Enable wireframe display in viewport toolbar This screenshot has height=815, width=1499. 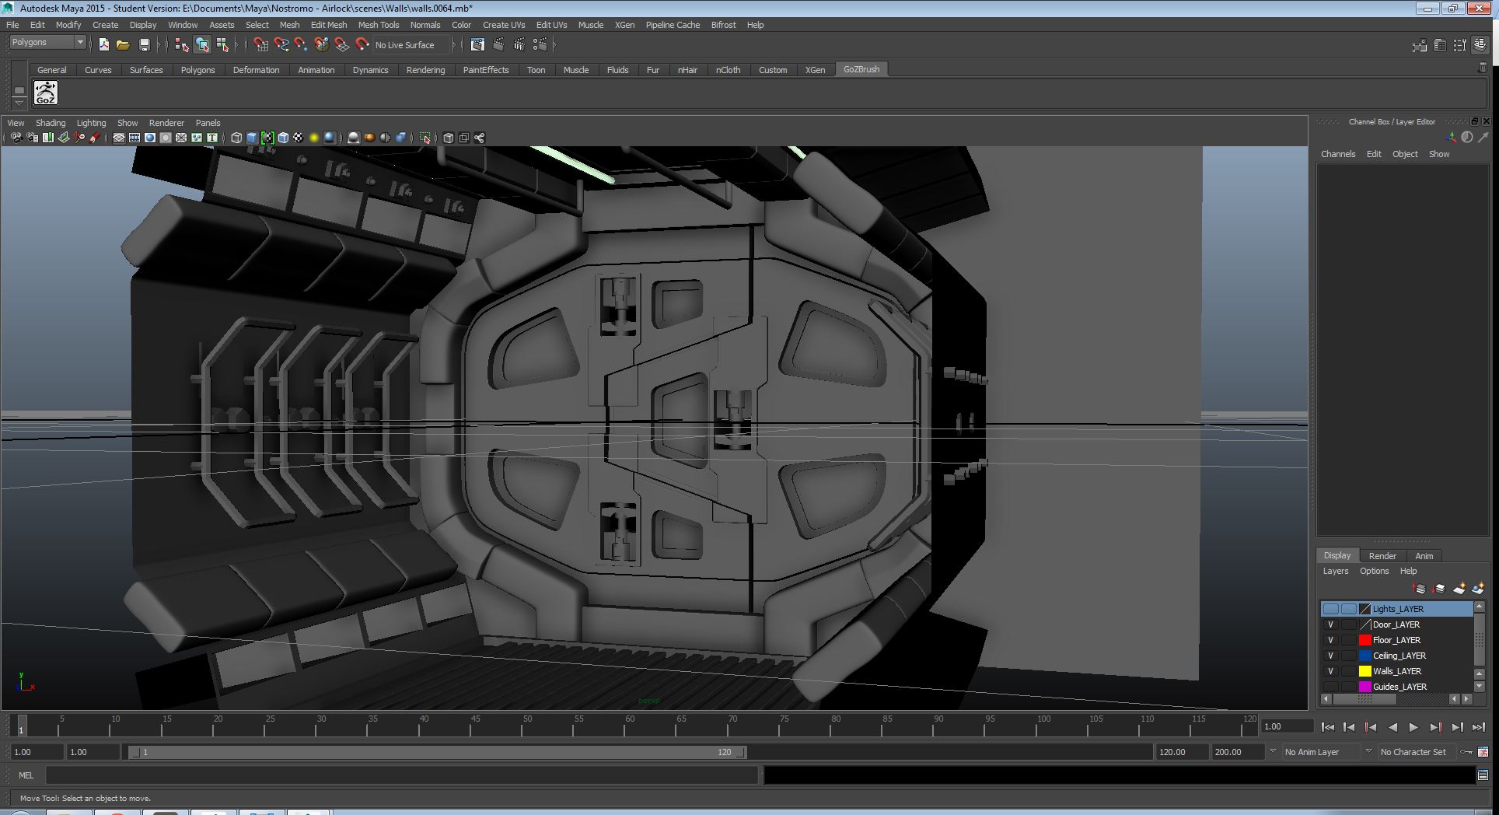click(236, 138)
